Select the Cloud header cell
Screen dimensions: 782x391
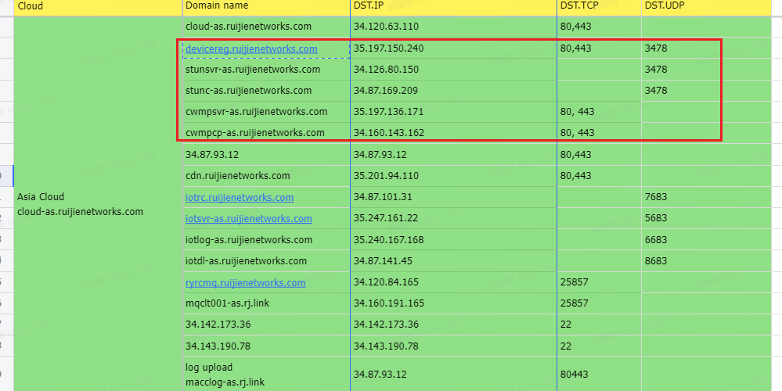coord(98,6)
